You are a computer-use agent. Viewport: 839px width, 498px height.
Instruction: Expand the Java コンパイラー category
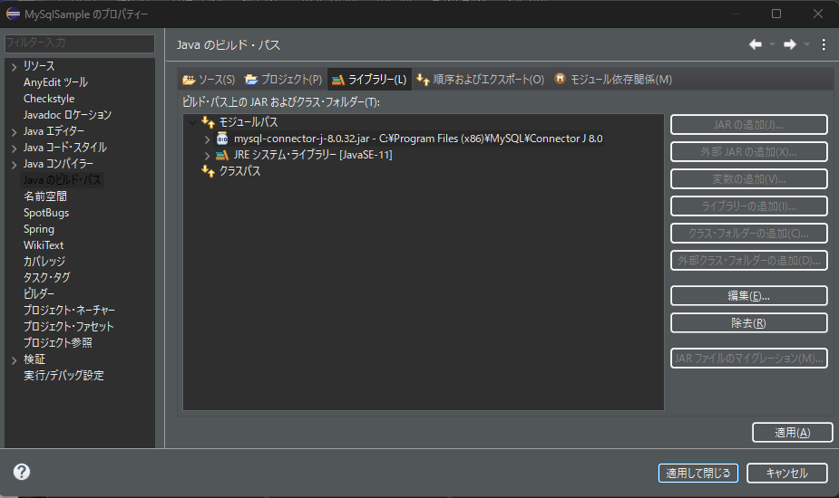14,165
